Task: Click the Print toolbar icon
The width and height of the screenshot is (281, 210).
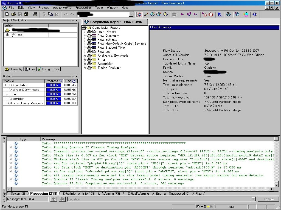Action: (x=35, y=14)
